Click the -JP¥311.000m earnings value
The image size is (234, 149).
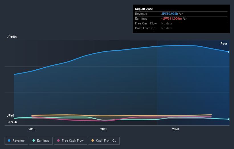172,18
